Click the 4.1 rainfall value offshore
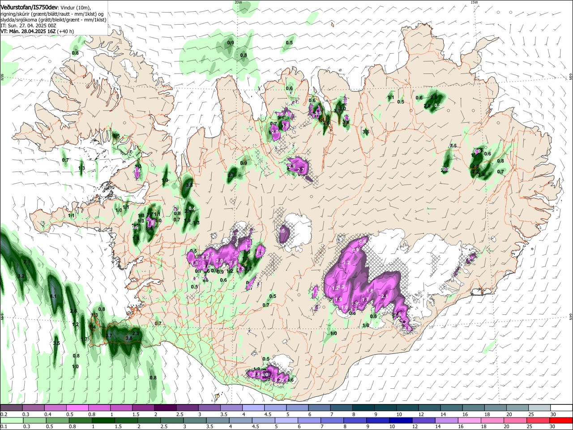The width and height of the screenshot is (573, 430). [53, 297]
